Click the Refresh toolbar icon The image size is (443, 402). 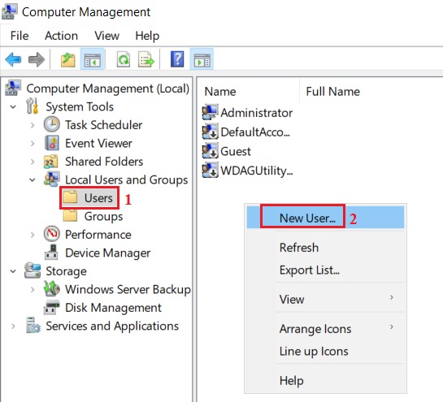[x=124, y=59]
